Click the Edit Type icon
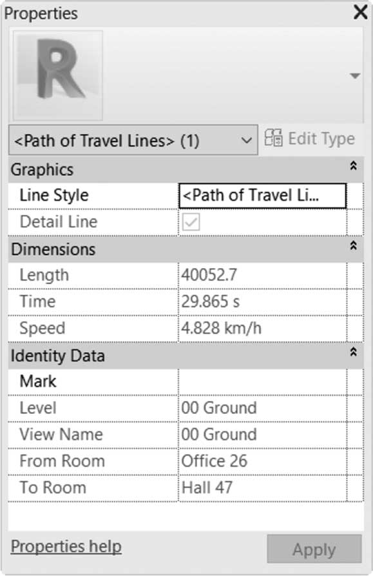This screenshot has width=373, height=576. click(x=273, y=138)
